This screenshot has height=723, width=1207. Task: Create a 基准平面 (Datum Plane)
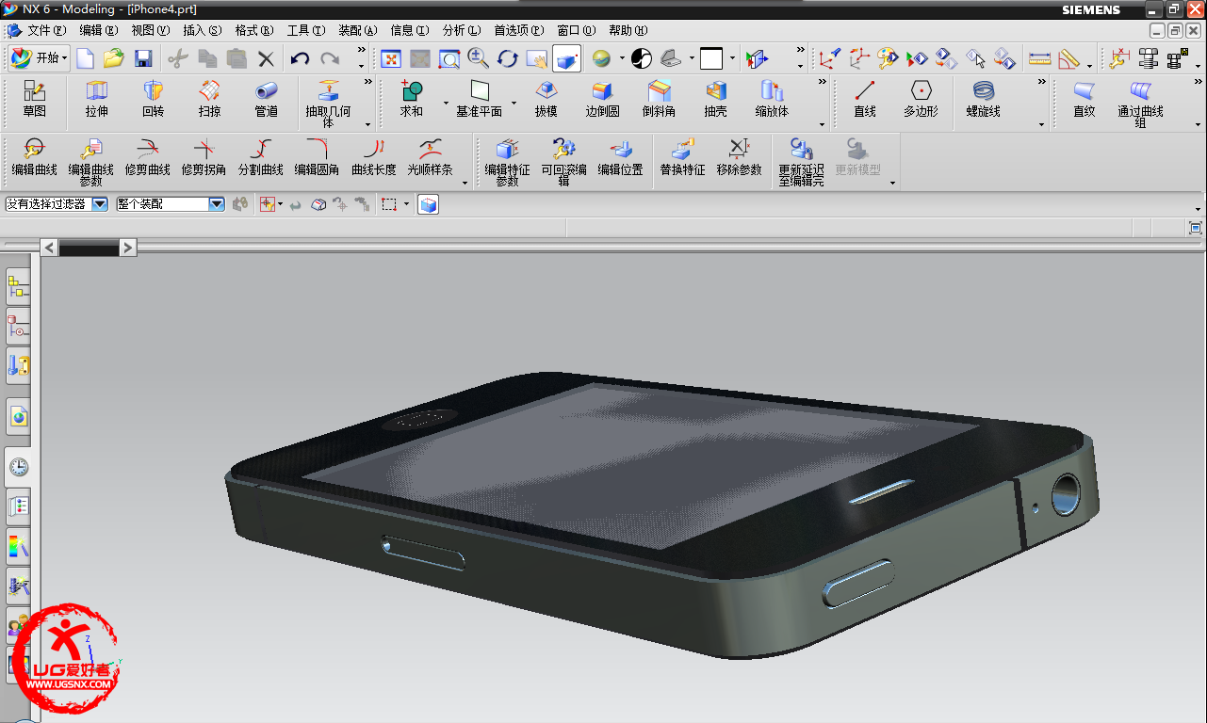[x=480, y=99]
